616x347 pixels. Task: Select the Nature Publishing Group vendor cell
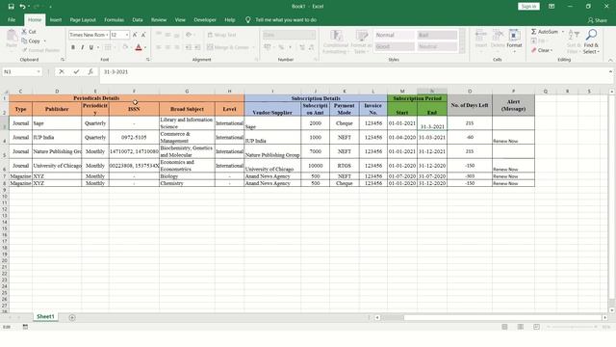pos(272,151)
